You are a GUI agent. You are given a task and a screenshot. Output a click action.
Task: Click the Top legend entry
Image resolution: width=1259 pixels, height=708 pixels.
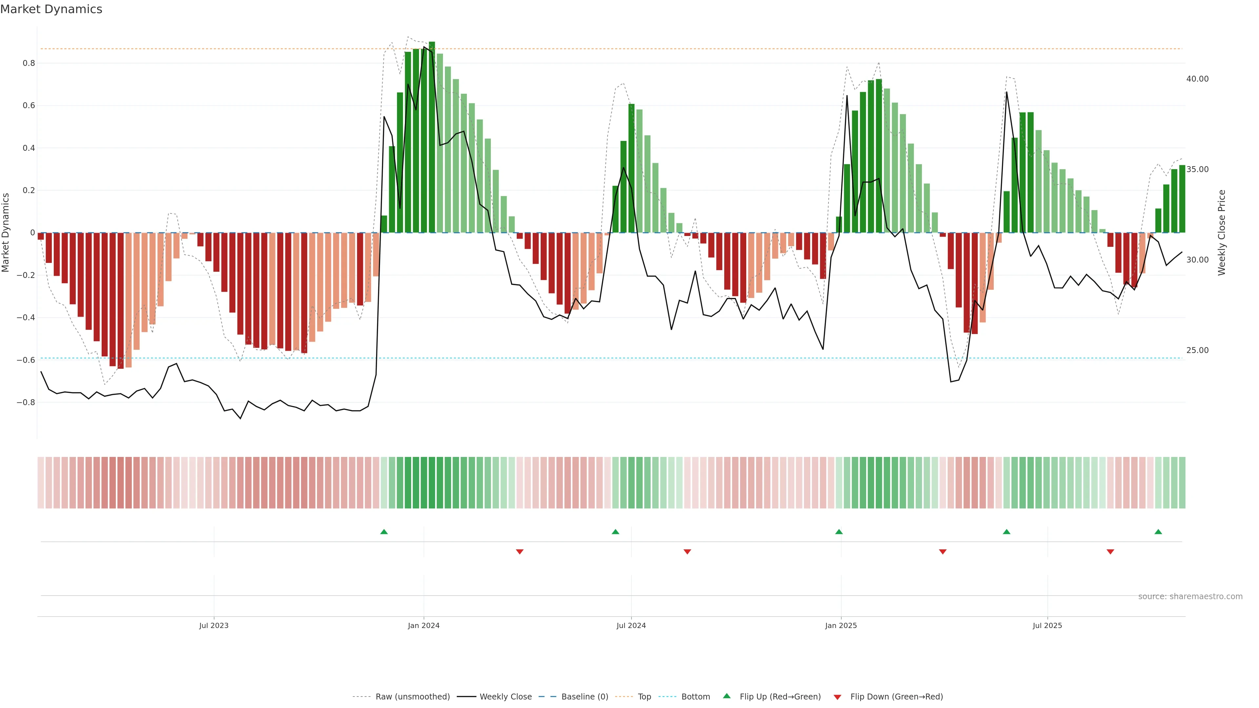(x=644, y=697)
